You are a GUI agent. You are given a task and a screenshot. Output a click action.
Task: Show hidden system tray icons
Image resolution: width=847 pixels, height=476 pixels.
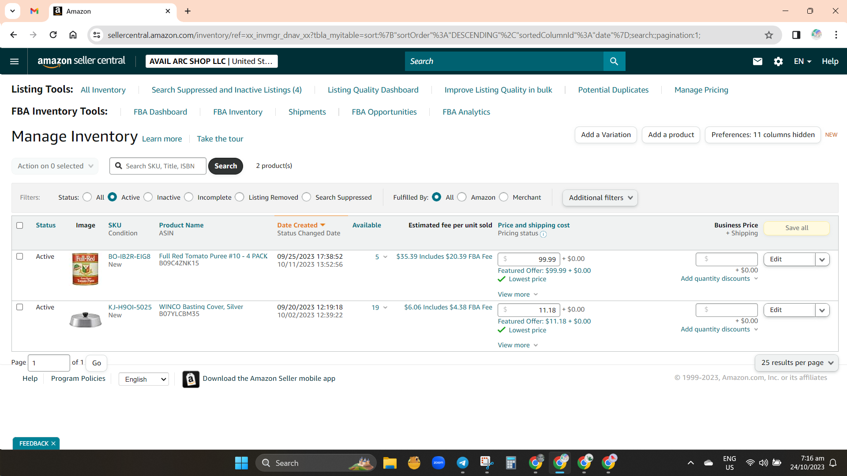click(691, 463)
